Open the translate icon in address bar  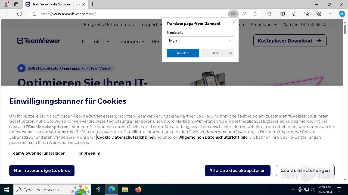(233, 14)
